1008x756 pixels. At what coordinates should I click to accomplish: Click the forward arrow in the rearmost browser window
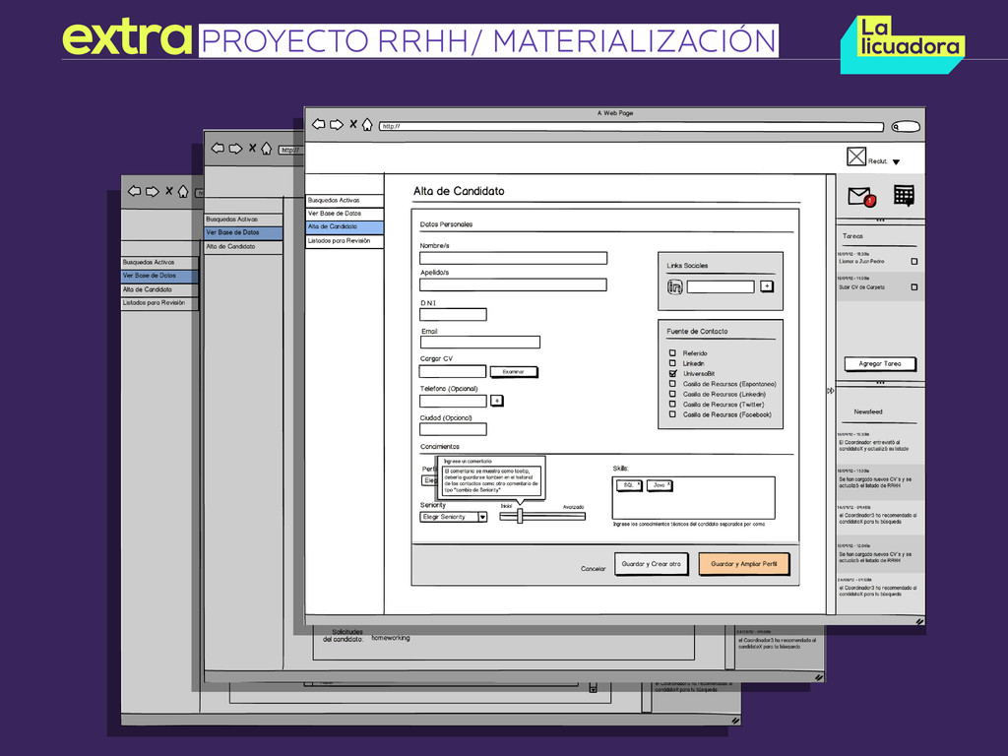(x=153, y=191)
